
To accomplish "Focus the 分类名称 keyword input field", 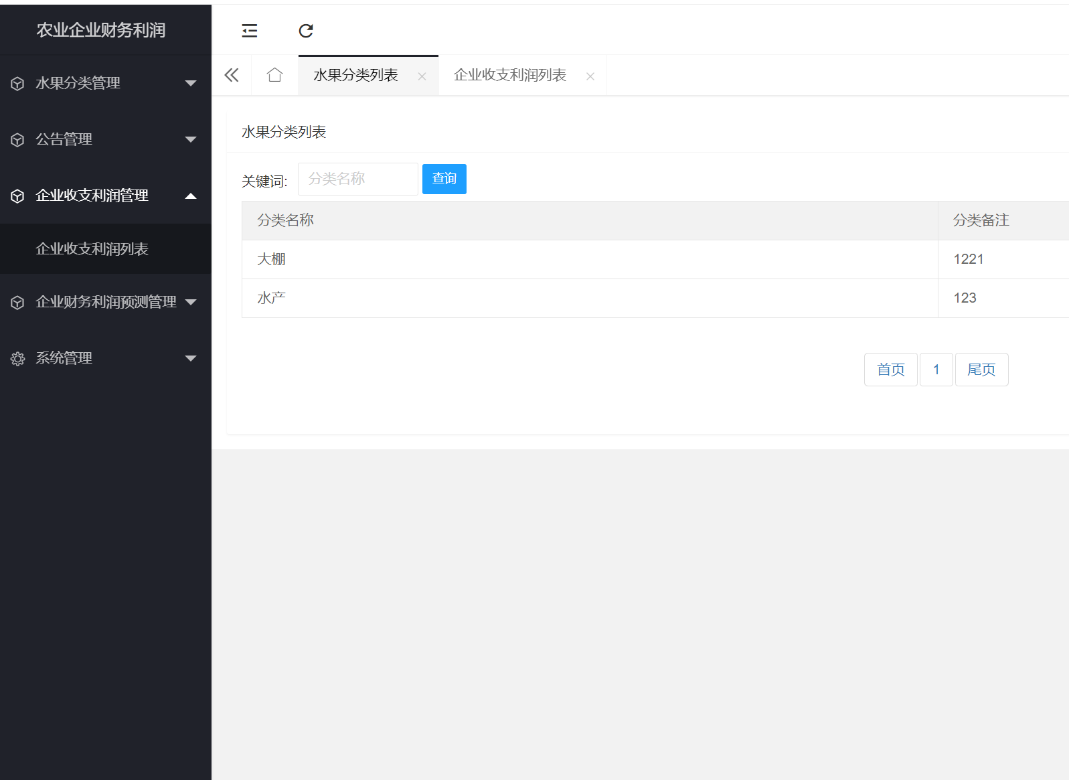I will (357, 179).
